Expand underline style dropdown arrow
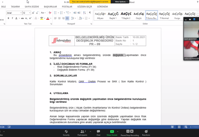 click(x=19, y=18)
